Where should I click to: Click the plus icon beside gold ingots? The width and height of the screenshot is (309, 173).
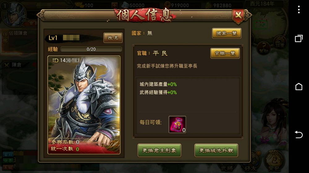click(x=115, y=5)
